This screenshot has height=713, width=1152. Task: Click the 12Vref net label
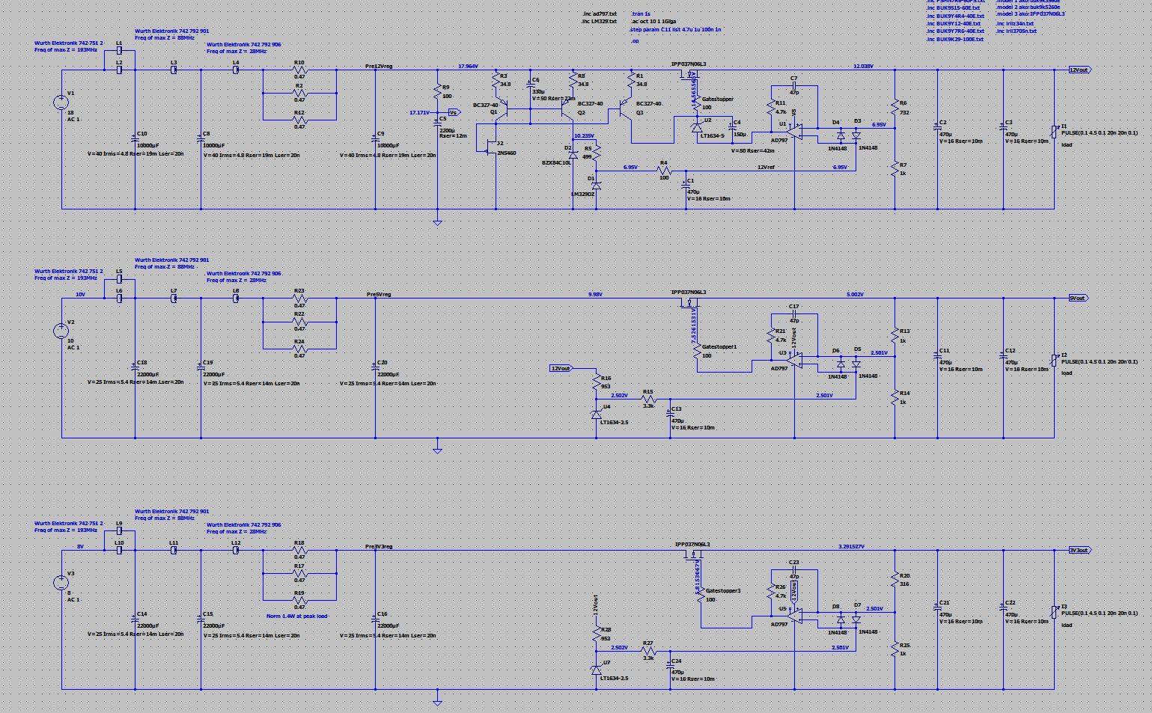[x=766, y=168]
